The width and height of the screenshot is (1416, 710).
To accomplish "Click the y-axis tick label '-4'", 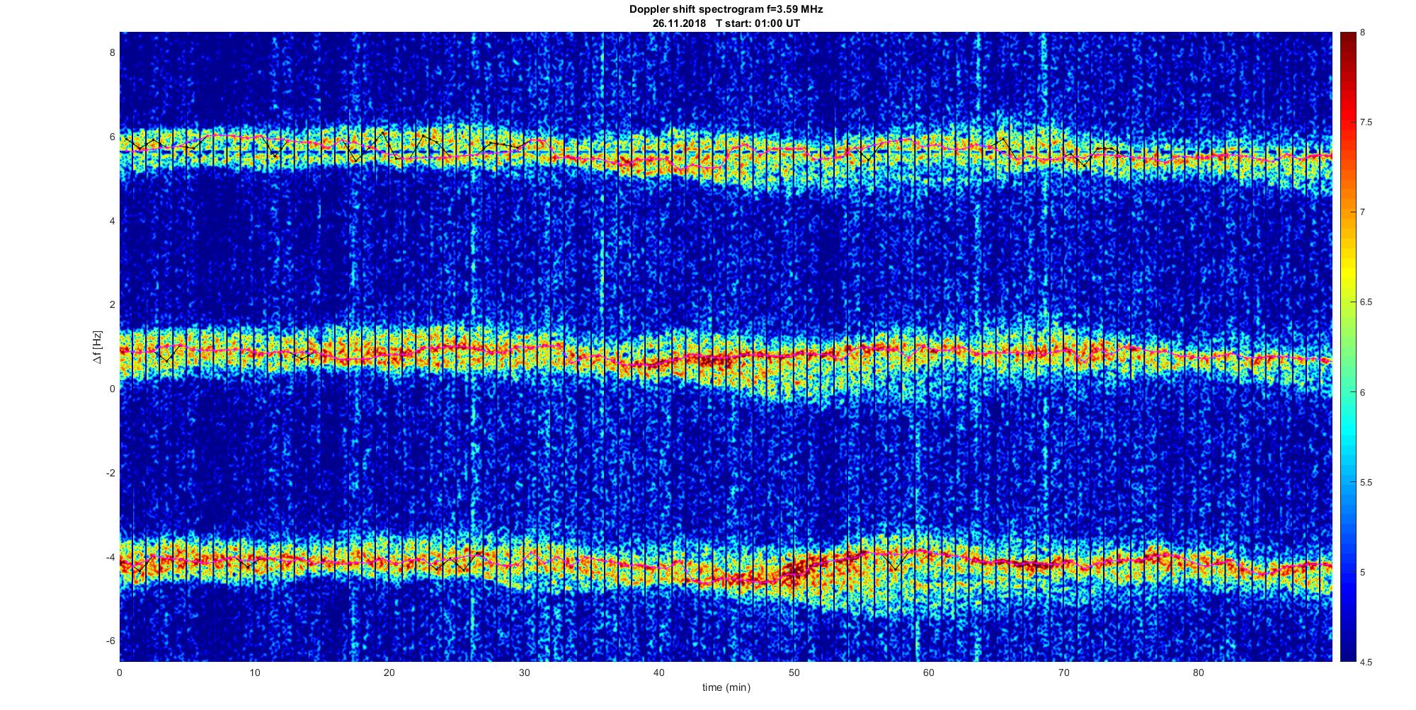I will [x=109, y=557].
